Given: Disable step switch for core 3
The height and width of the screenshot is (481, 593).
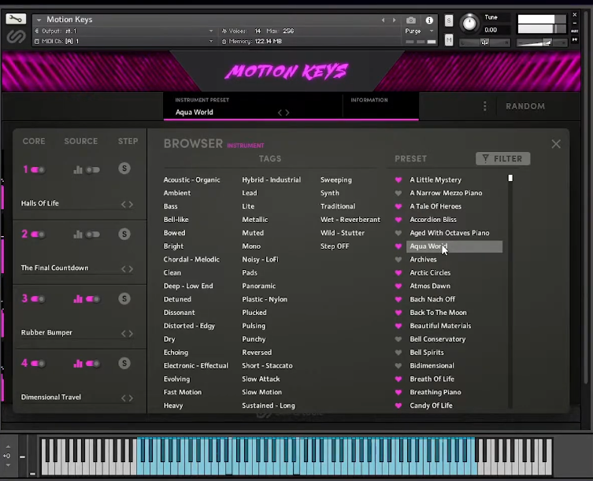Looking at the screenshot, I should (x=93, y=299).
